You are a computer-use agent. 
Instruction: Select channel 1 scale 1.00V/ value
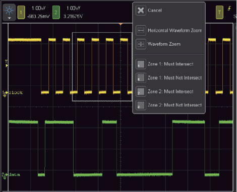point(38,8)
